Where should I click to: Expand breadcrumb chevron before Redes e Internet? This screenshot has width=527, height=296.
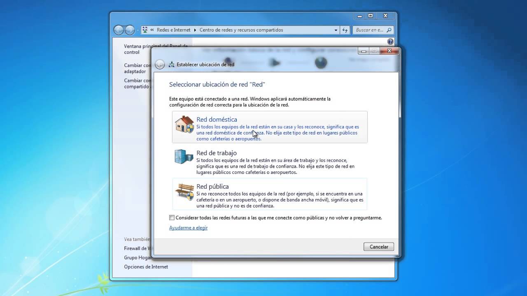[x=152, y=30]
